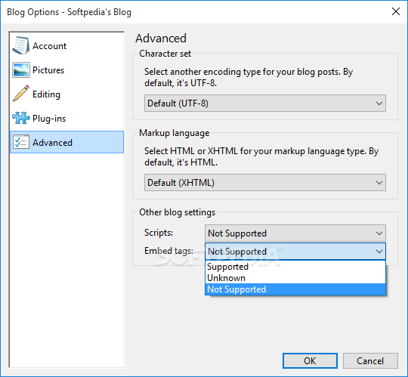This screenshot has height=377, width=408.
Task: Click the Editing pencil icon
Action: tap(21, 94)
